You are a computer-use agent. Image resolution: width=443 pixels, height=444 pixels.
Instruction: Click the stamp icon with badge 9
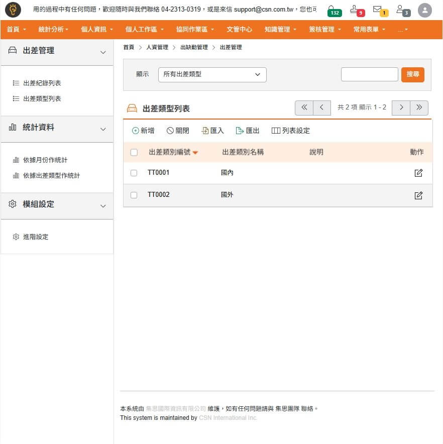tap(355, 10)
